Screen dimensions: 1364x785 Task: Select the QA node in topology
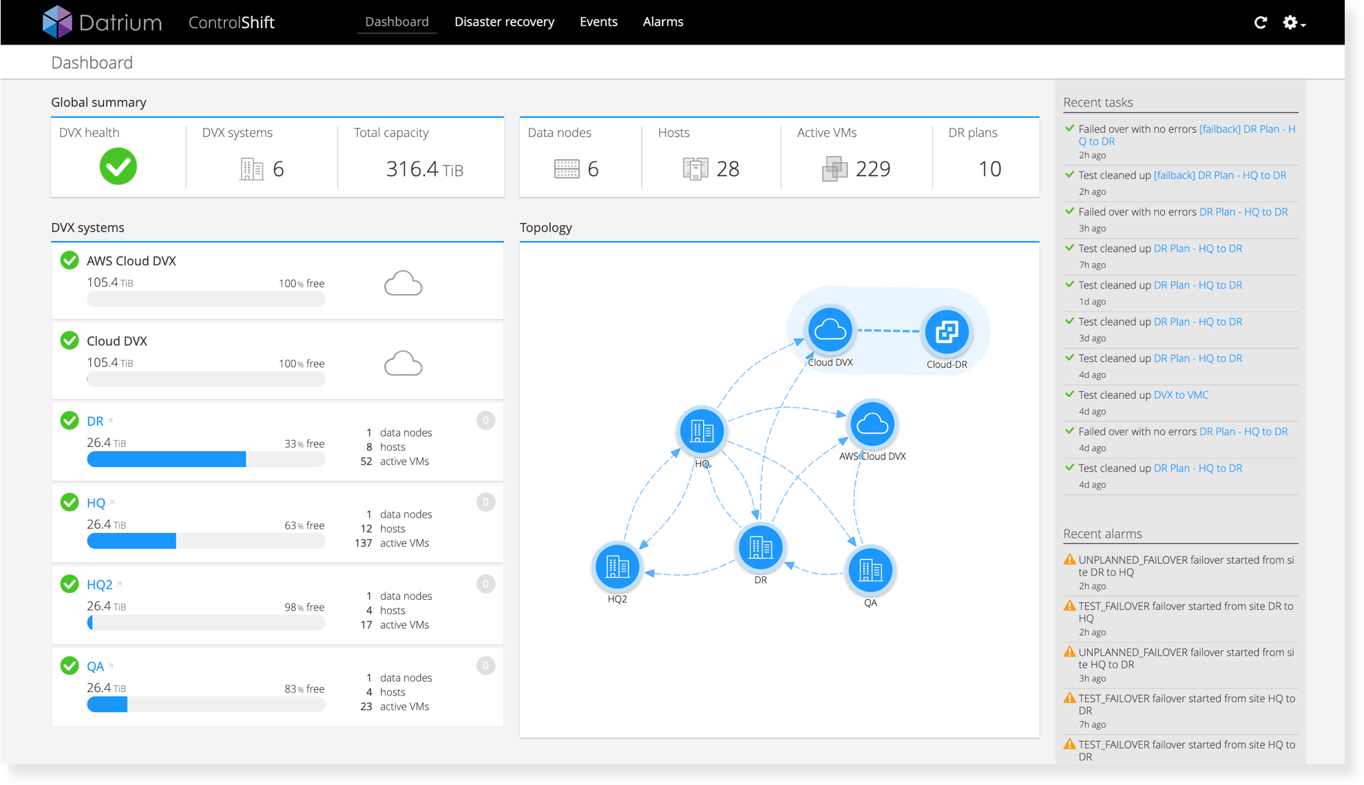coord(870,571)
